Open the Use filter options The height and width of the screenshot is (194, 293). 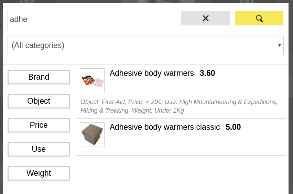pyautogui.click(x=39, y=149)
